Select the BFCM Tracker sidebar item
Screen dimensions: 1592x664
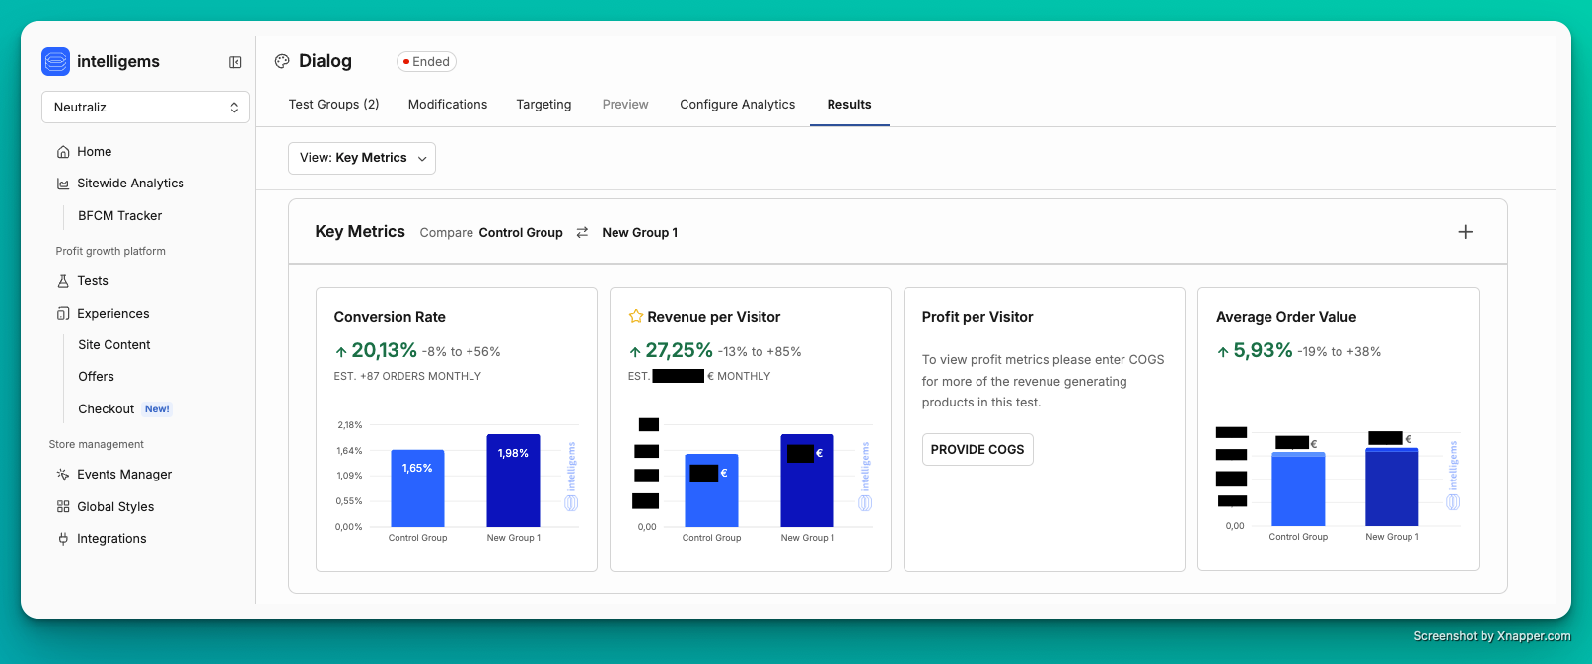click(119, 216)
